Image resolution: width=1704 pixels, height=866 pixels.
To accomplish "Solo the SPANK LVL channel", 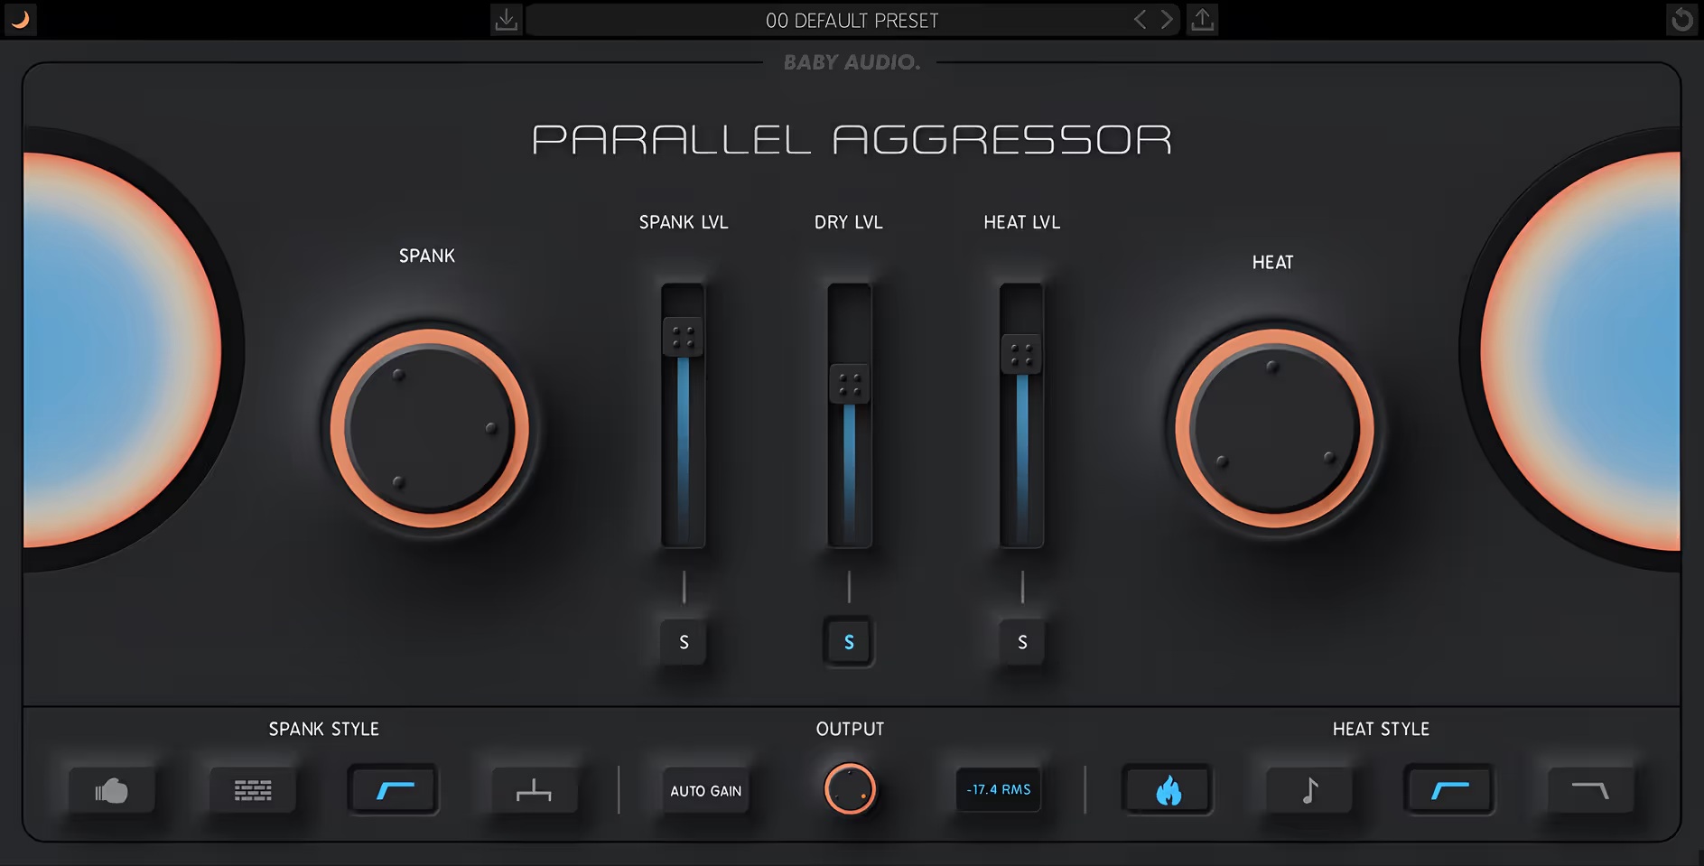I will pyautogui.click(x=684, y=642).
